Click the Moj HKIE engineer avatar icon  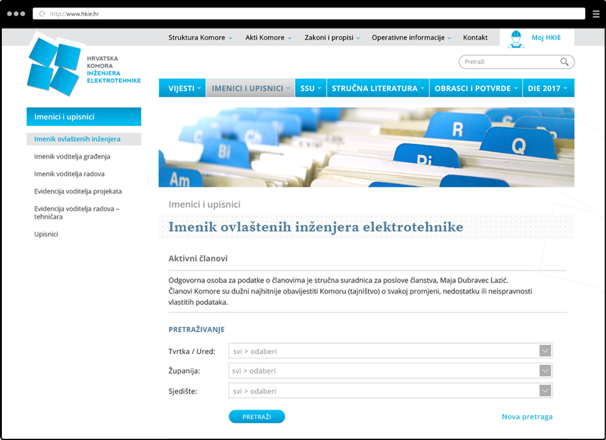(516, 38)
